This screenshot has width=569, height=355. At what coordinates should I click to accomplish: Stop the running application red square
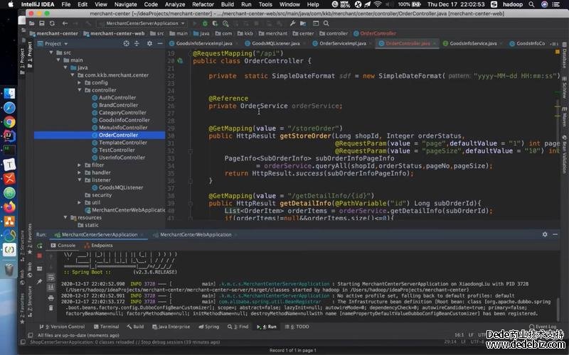(x=40, y=256)
